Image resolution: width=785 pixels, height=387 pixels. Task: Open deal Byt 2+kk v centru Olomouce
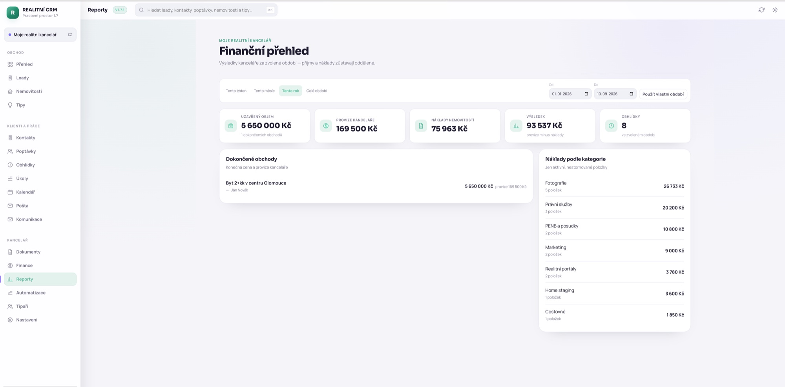tap(376, 186)
